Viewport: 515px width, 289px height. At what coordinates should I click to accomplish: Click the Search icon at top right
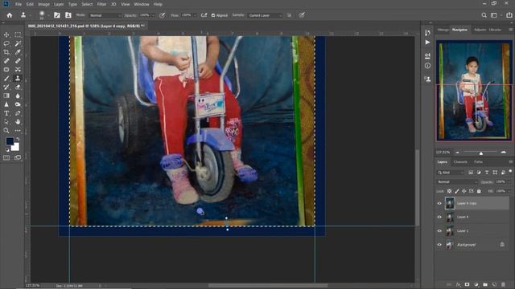click(484, 15)
